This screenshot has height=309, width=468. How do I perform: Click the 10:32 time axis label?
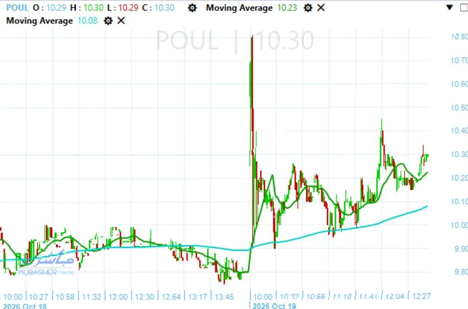(x=289, y=297)
